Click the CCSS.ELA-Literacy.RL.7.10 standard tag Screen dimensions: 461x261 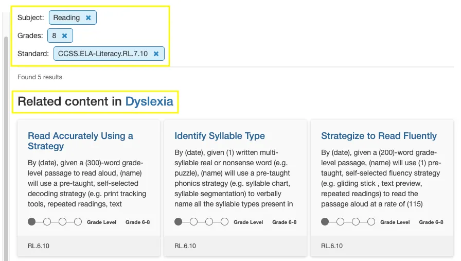click(102, 54)
